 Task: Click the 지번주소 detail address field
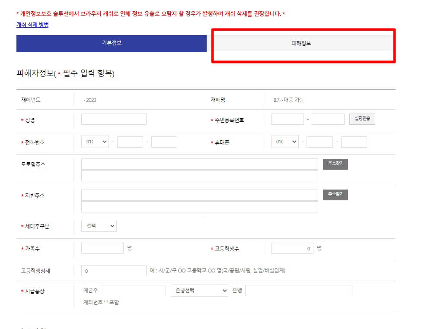point(199,207)
